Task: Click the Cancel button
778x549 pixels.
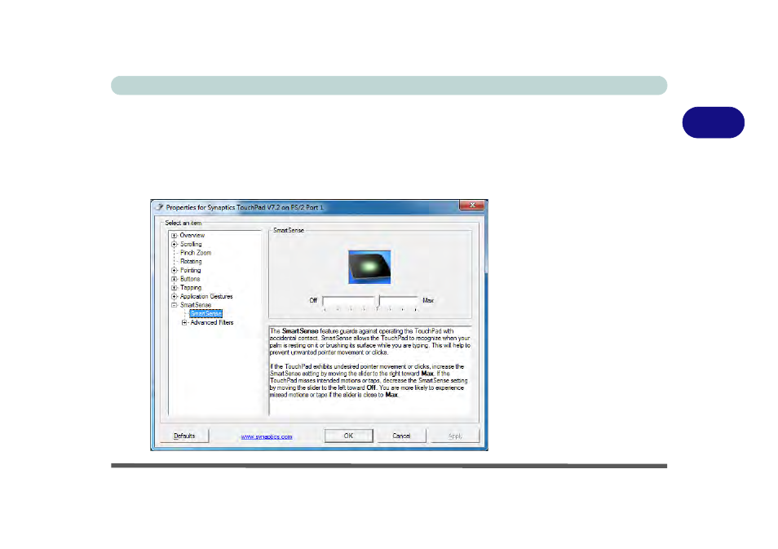Action: click(401, 436)
